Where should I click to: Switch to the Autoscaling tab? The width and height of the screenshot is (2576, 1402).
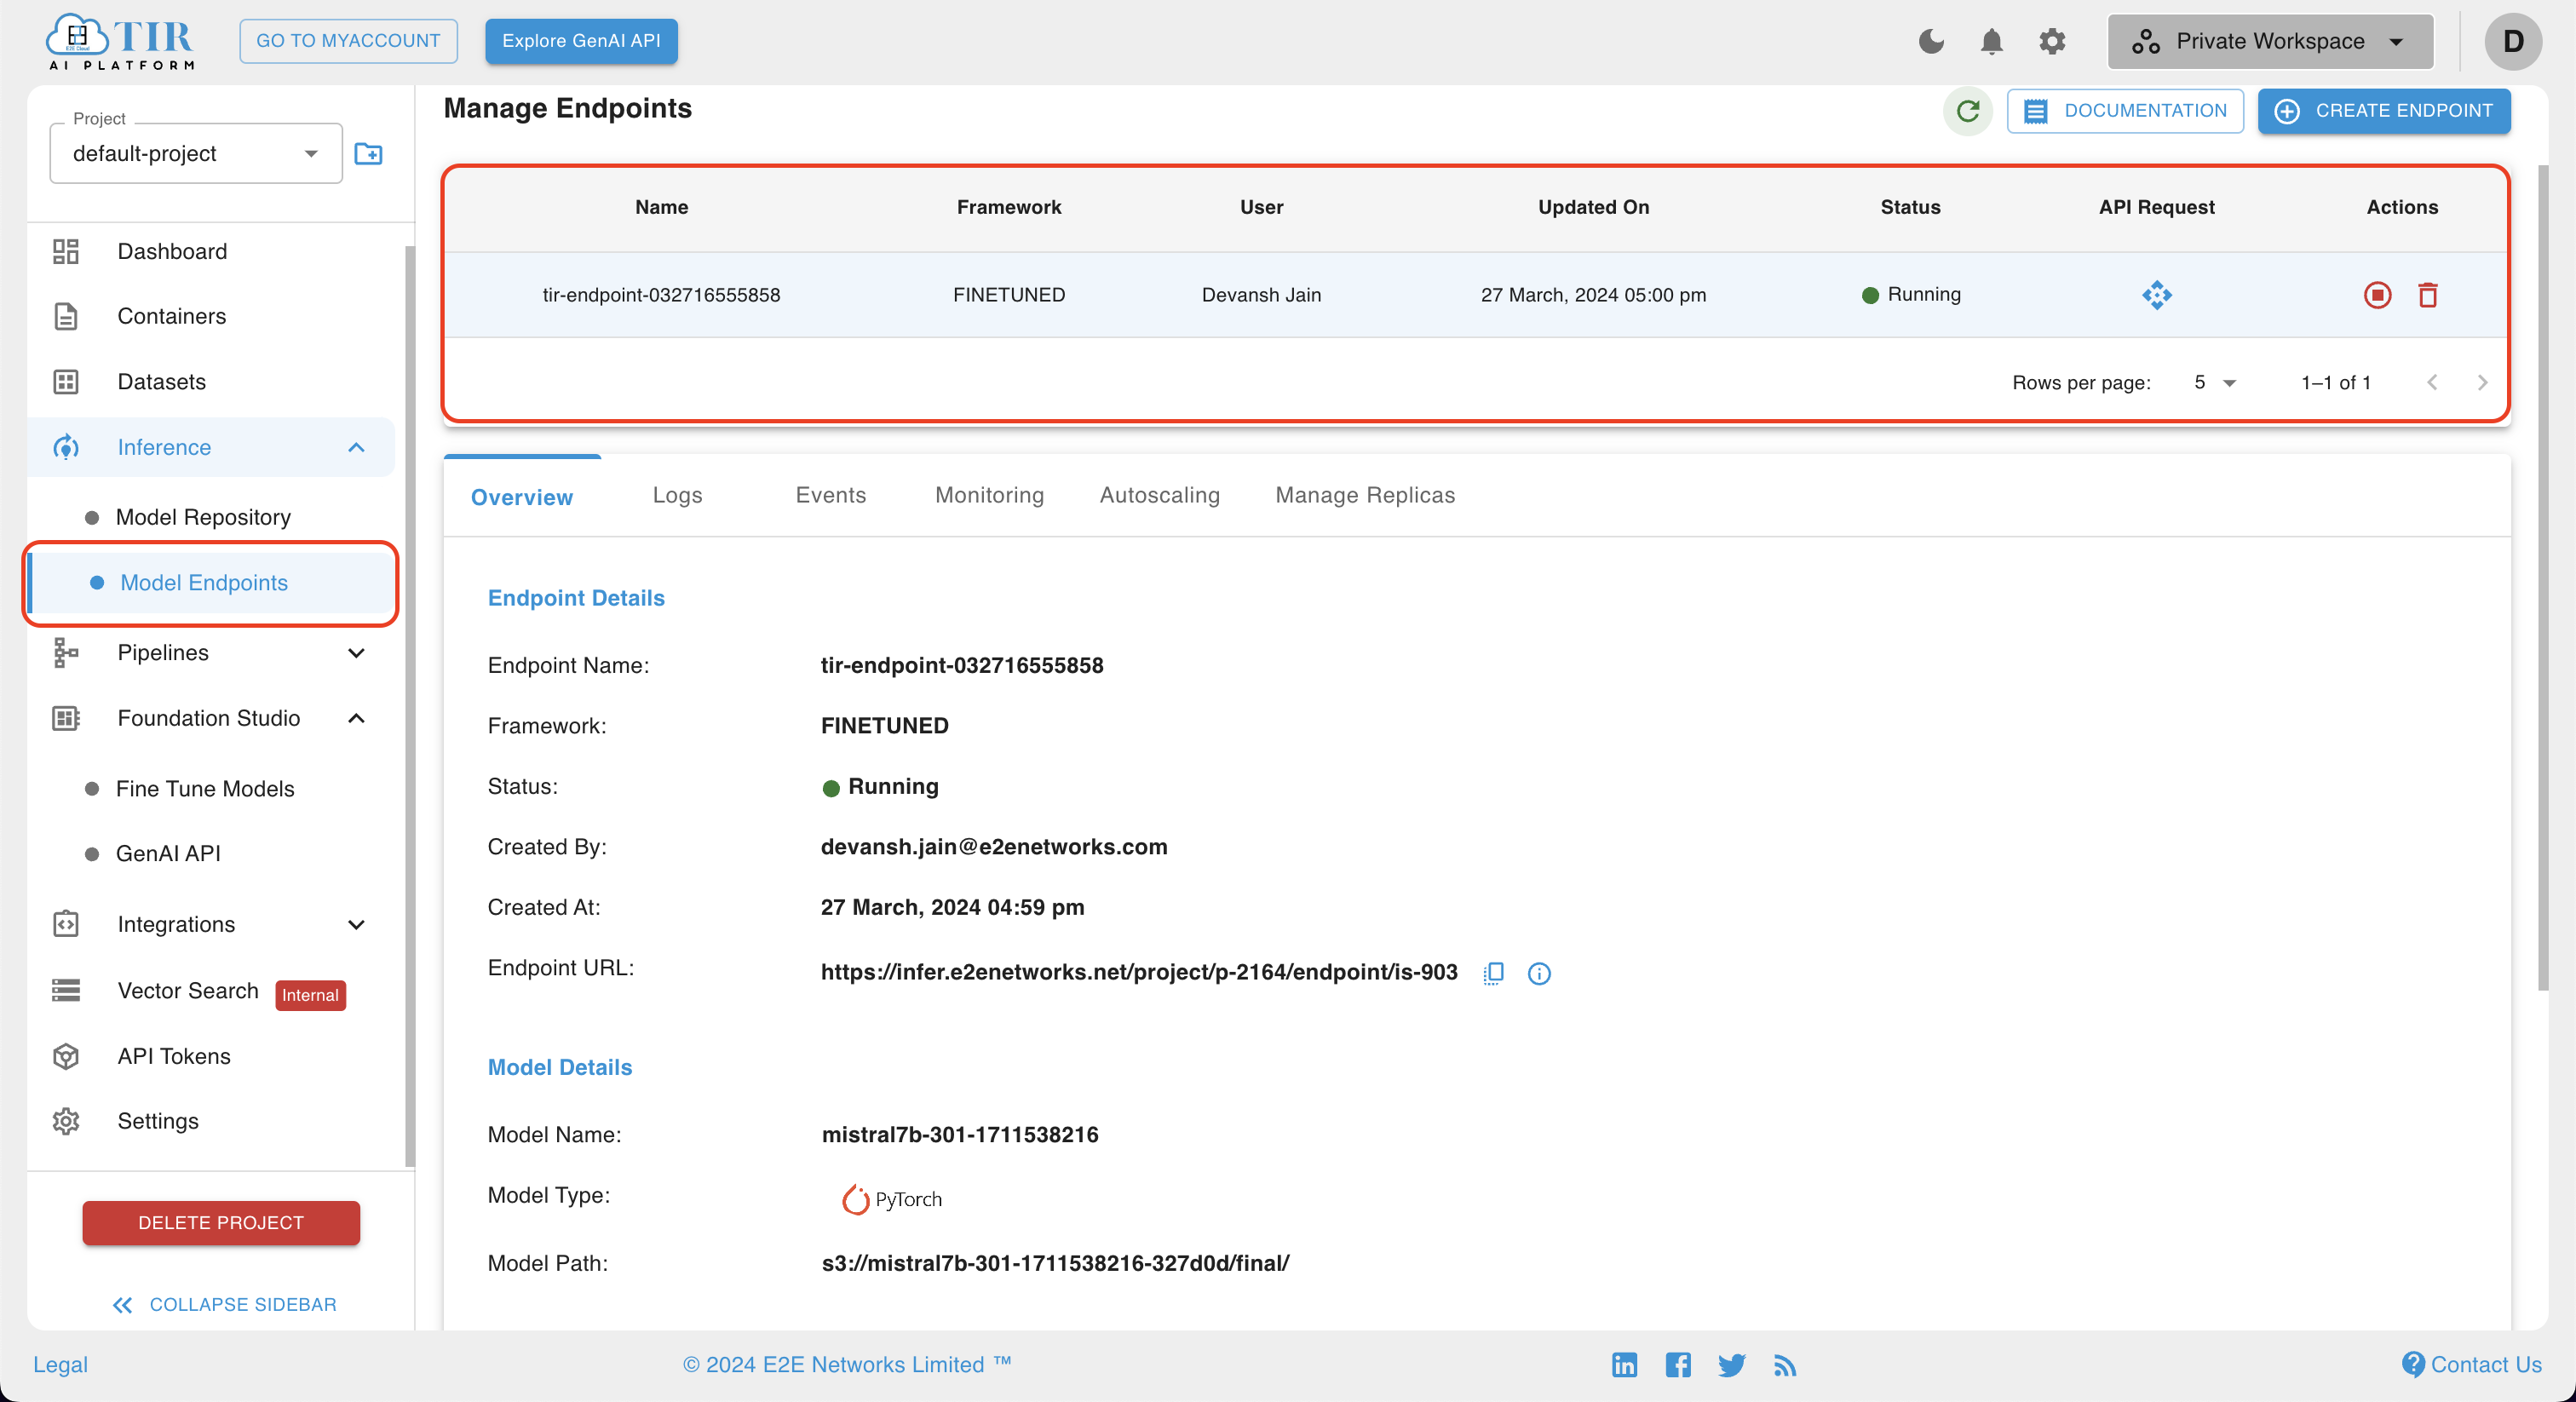1159,495
